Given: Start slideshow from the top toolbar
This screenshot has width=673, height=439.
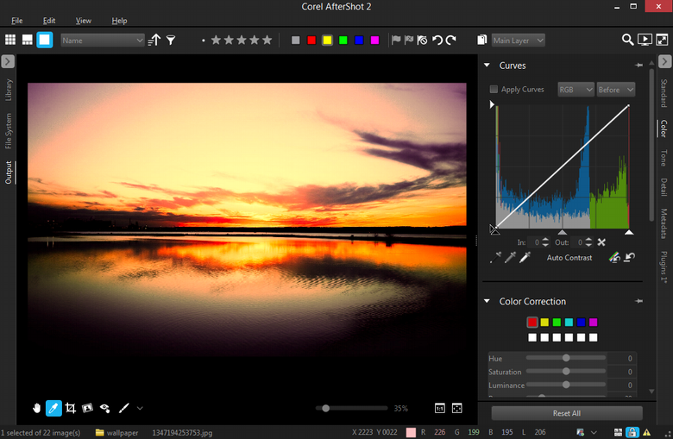Looking at the screenshot, I should (x=645, y=40).
